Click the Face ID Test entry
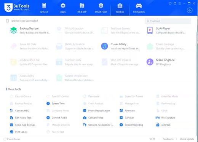Image resolution: width=198 pixels, height=142 pixels. [x=55, y=132]
